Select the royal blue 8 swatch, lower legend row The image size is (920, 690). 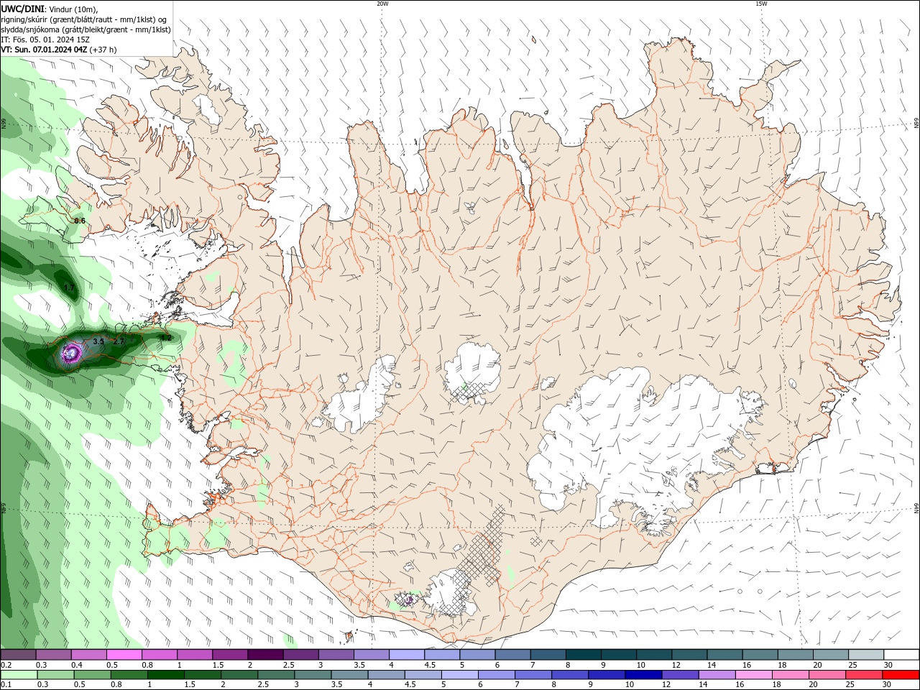pos(569,675)
